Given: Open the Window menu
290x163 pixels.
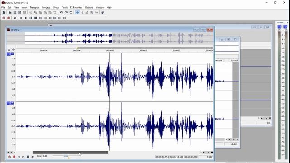Looking at the screenshot, I should (x=100, y=7).
